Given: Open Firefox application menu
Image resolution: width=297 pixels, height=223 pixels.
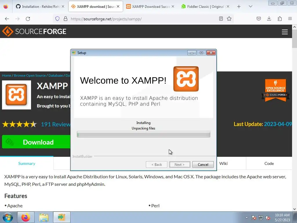Looking at the screenshot, I should (x=290, y=19).
